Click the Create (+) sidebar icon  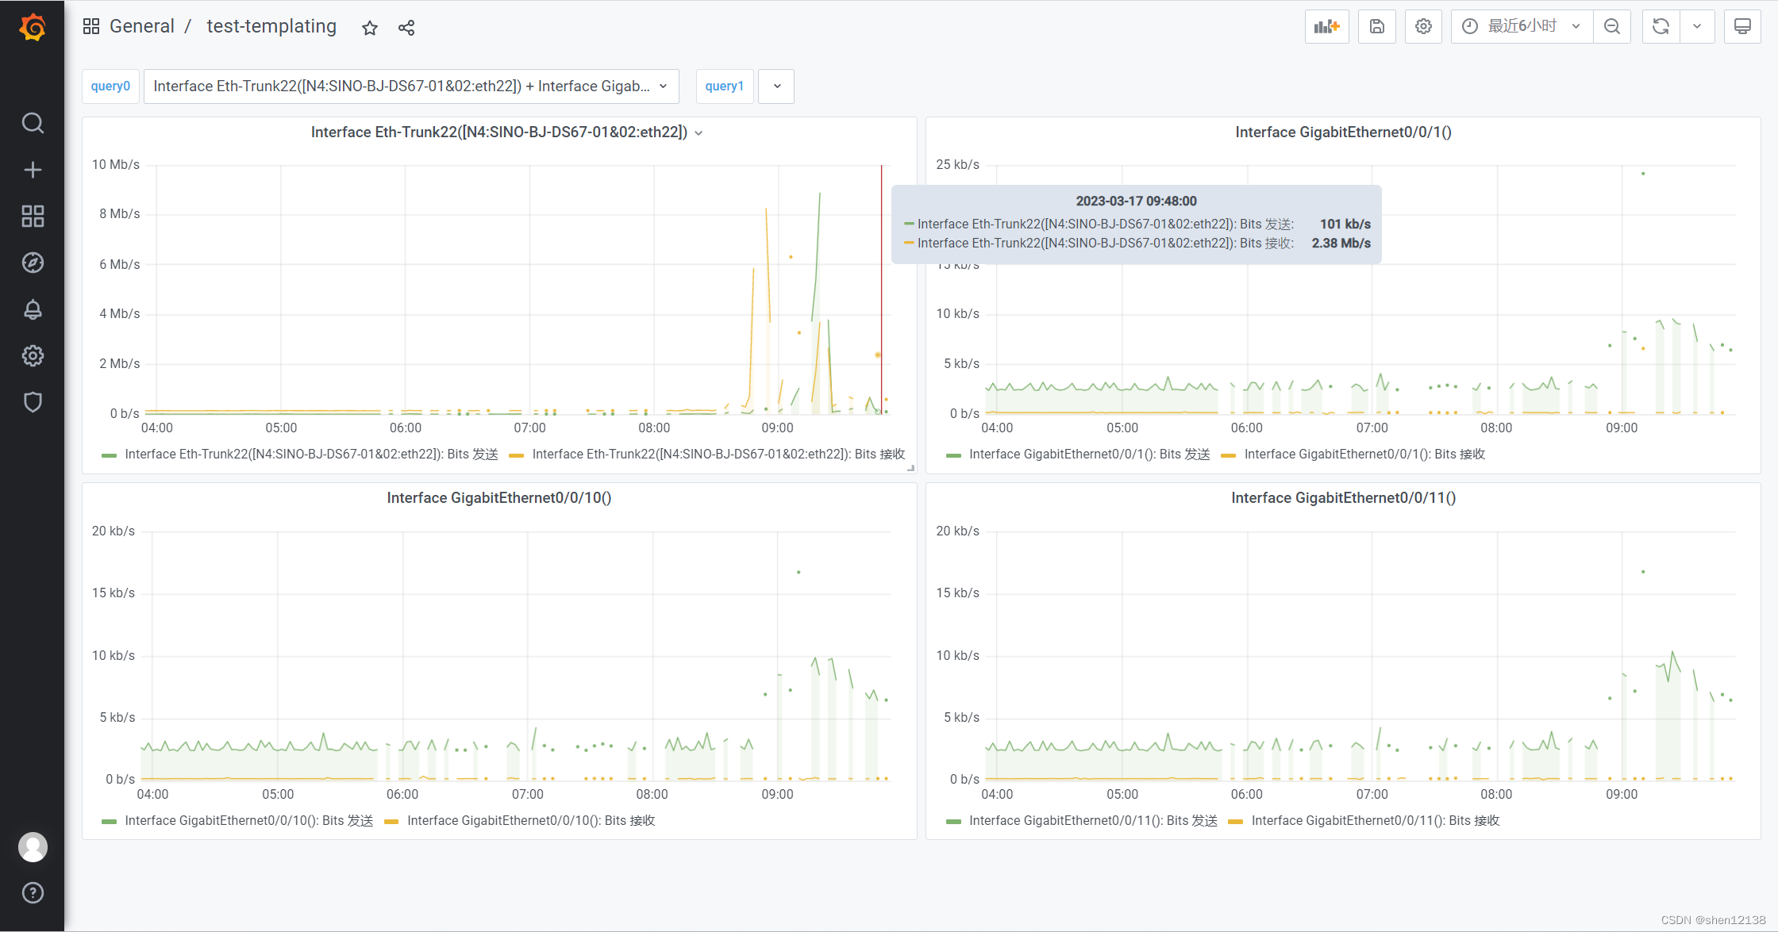click(x=33, y=169)
